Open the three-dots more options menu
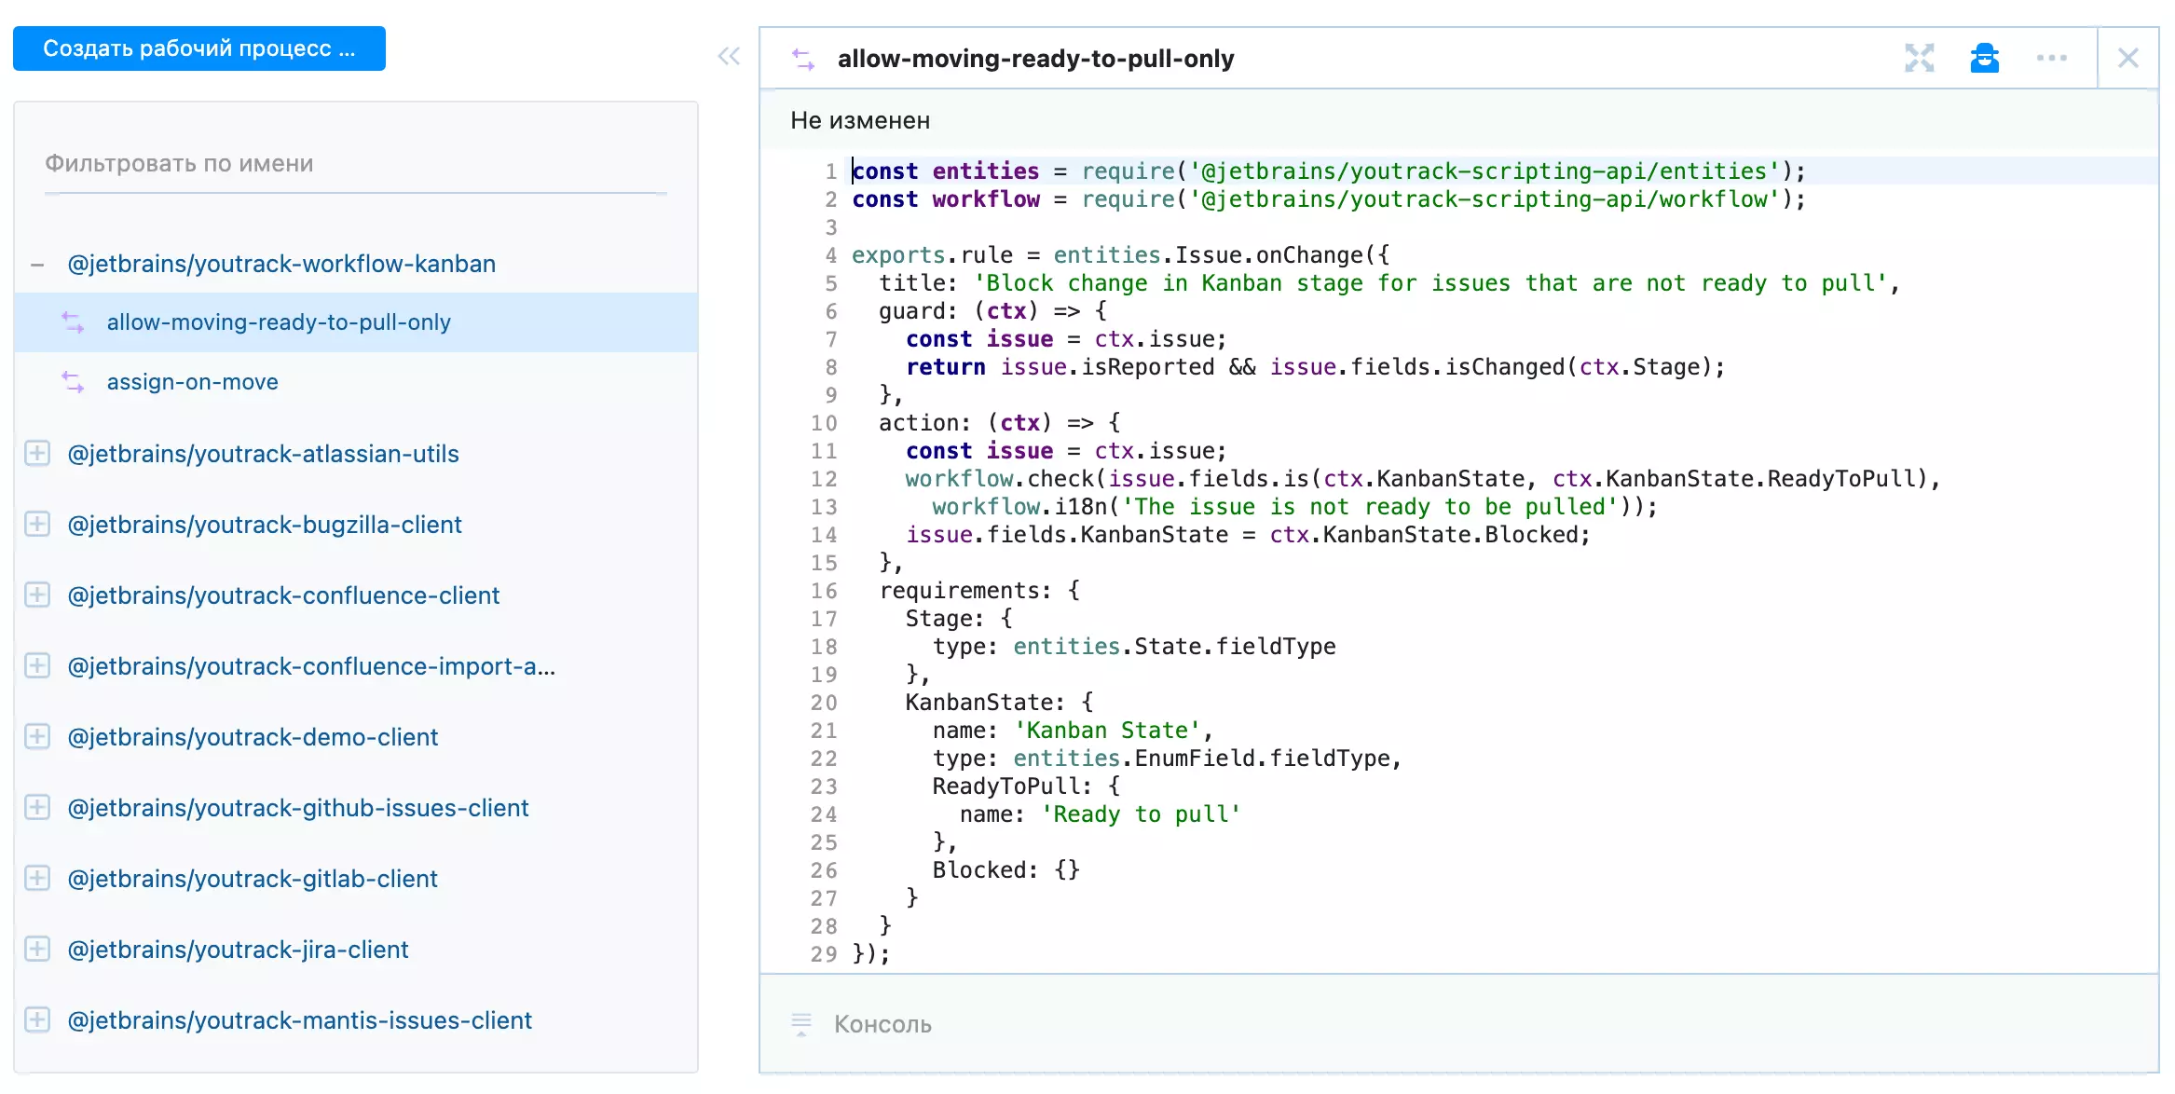 [x=2051, y=58]
